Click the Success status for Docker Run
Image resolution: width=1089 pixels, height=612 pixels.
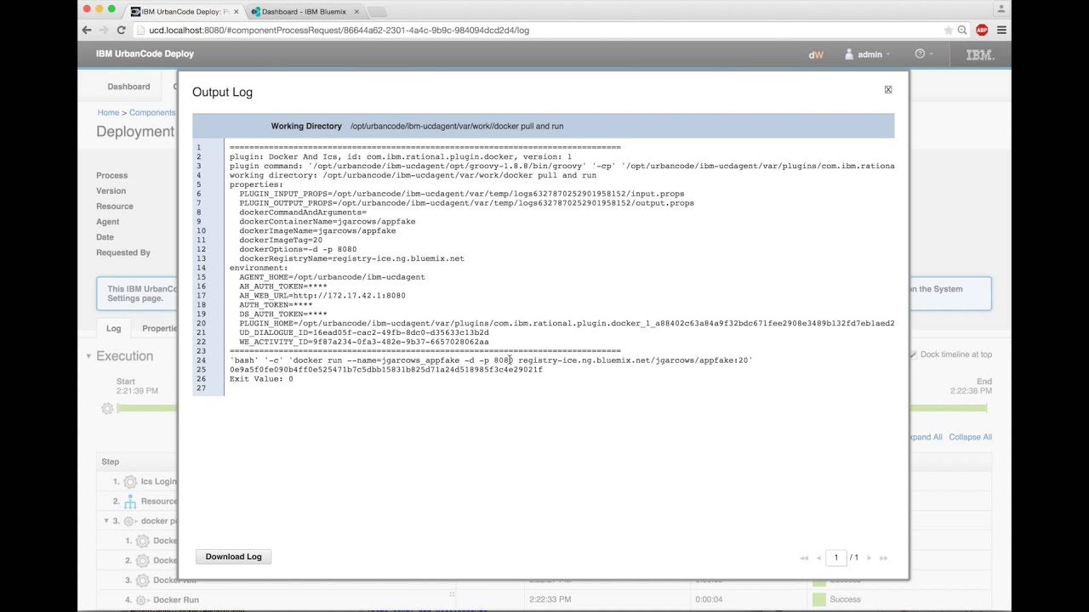845,599
